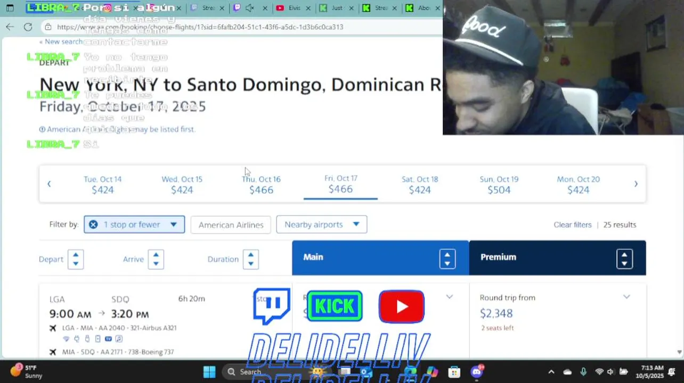
Task: Click the OneDrive cloud icon in the system tray
Action: (x=567, y=372)
